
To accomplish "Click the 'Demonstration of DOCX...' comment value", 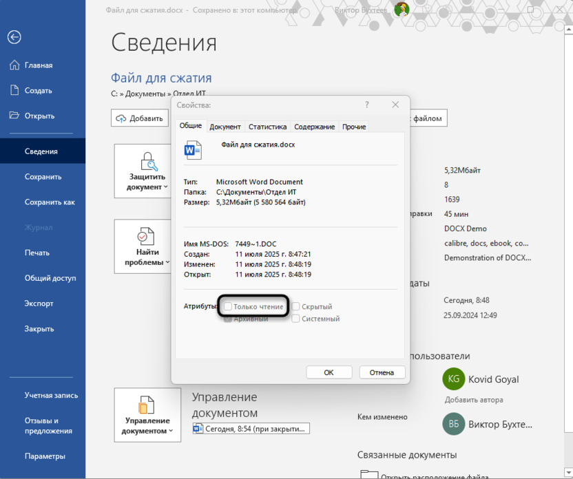I will click(488, 258).
